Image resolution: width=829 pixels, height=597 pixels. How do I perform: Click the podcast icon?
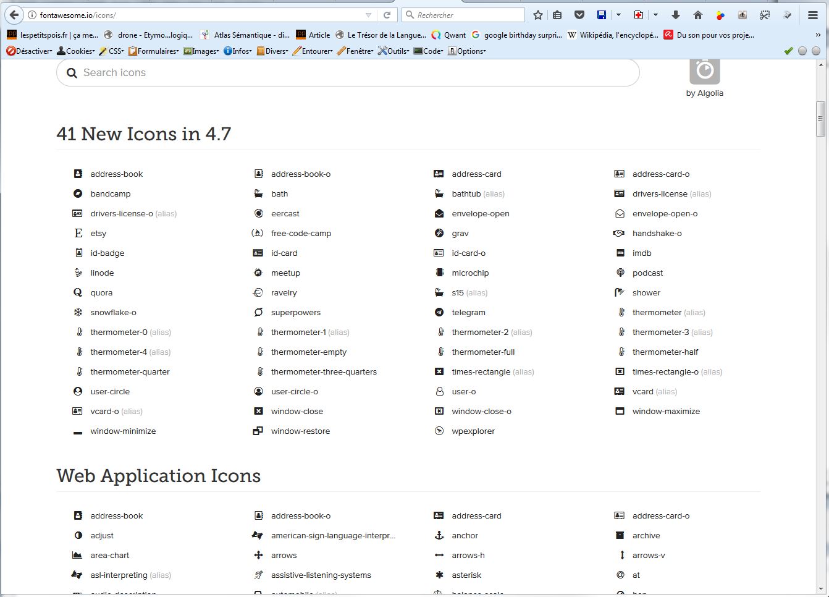(x=647, y=273)
